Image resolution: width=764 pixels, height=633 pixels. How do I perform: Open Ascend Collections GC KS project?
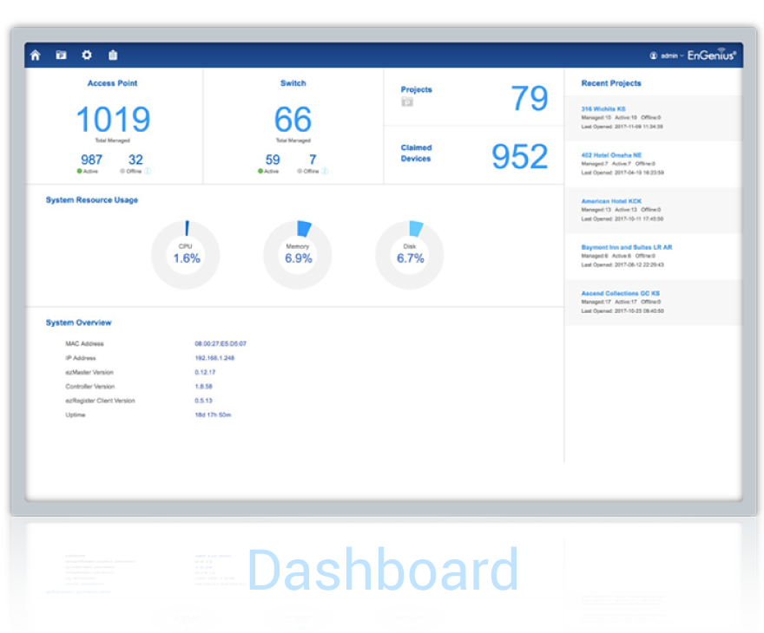(x=620, y=293)
